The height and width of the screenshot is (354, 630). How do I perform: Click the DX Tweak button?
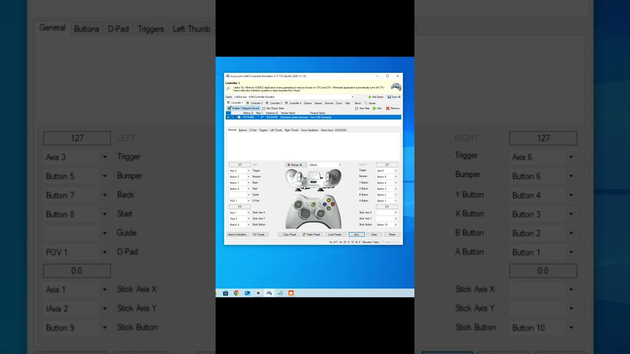tap(259, 235)
